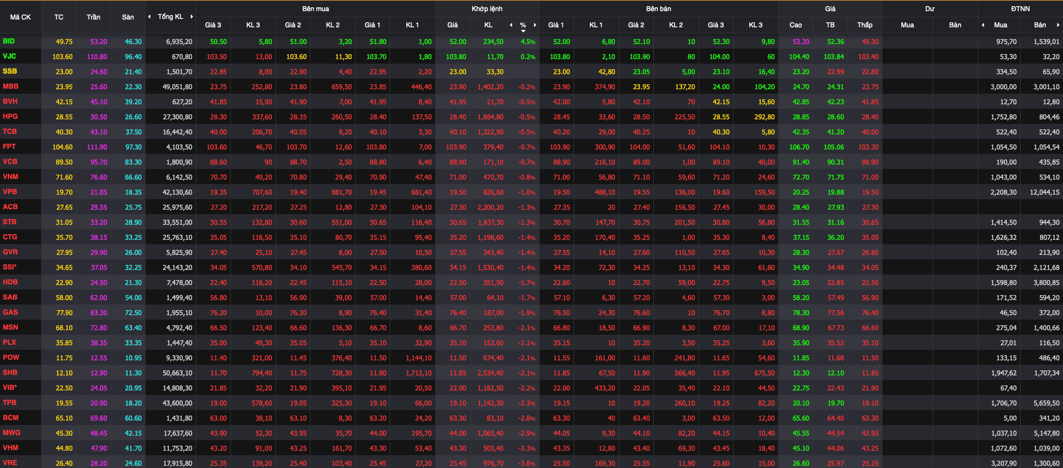The width and height of the screenshot is (1063, 468).
Task: Select VNM ticker row
Action: click(11, 177)
